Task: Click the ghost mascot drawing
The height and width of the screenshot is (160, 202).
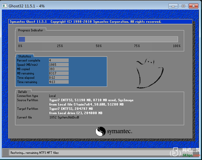Action: pyautogui.click(x=150, y=73)
